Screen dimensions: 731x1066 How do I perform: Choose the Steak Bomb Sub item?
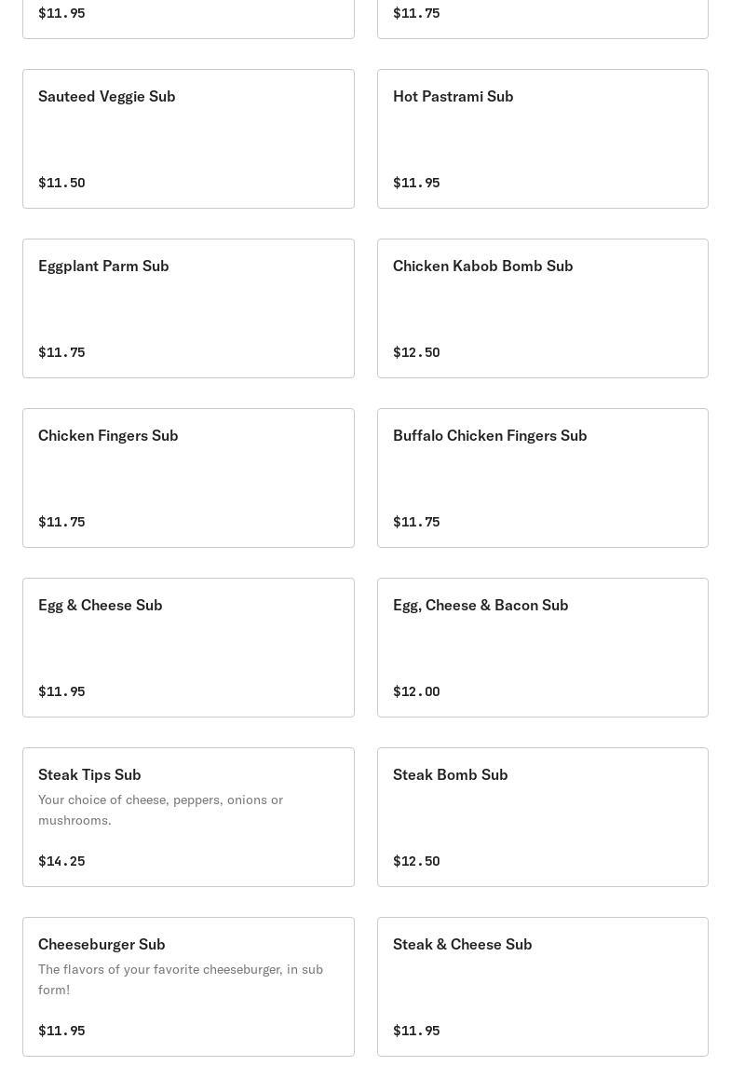tap(543, 817)
